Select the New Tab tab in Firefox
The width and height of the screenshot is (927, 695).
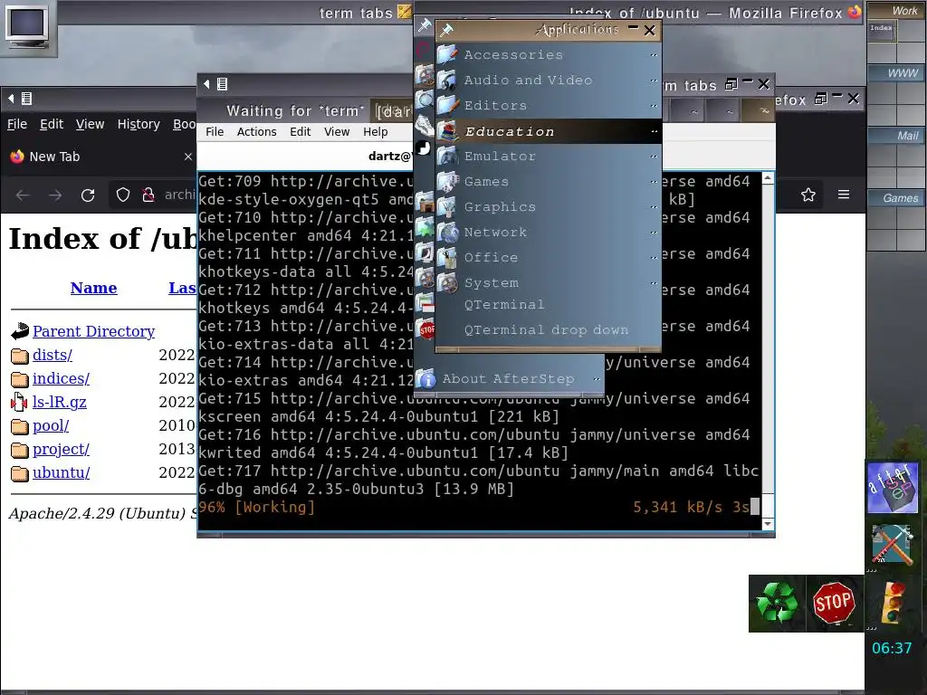[98, 157]
